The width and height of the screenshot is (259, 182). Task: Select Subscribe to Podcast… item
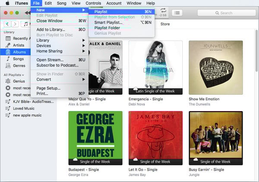coord(60,65)
